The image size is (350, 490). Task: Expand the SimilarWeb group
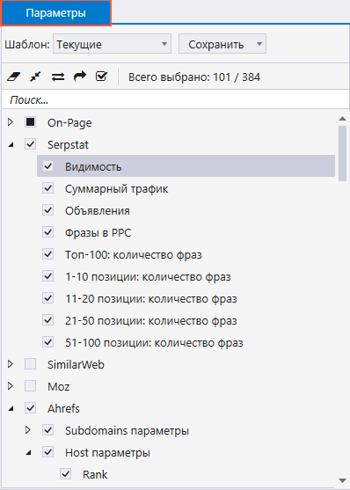11,364
